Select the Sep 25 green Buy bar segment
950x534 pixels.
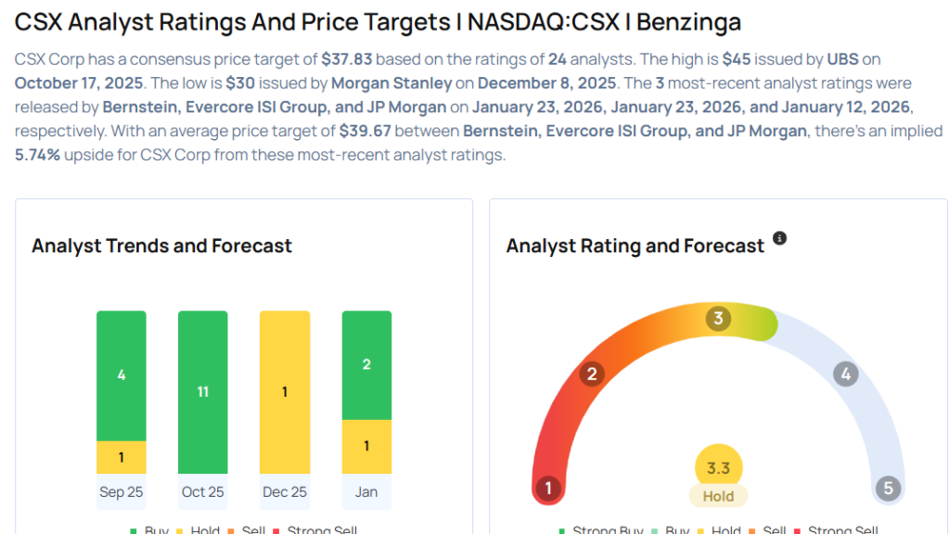(122, 375)
